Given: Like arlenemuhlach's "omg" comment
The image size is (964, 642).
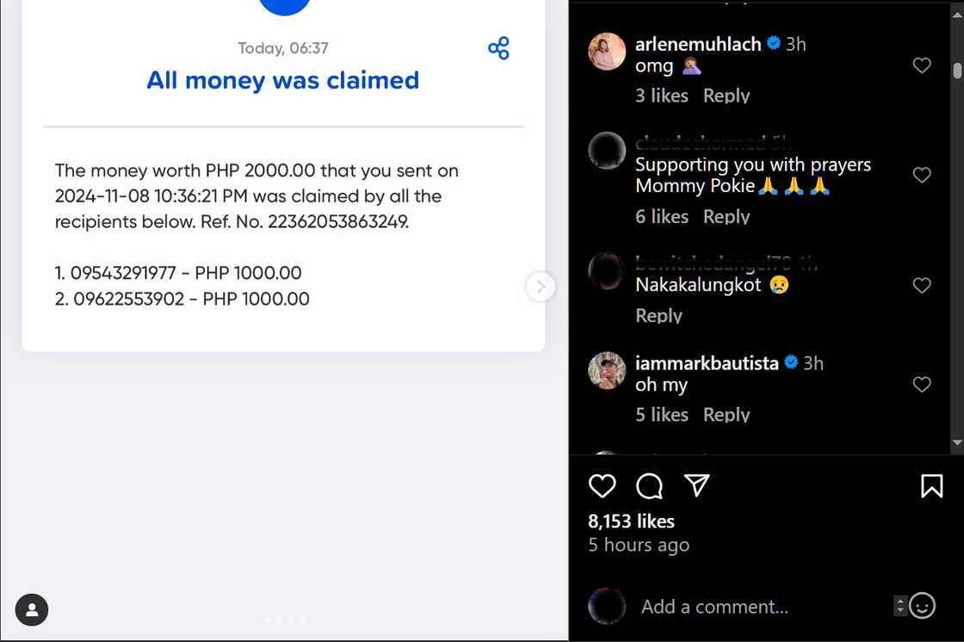Looking at the screenshot, I should point(922,65).
